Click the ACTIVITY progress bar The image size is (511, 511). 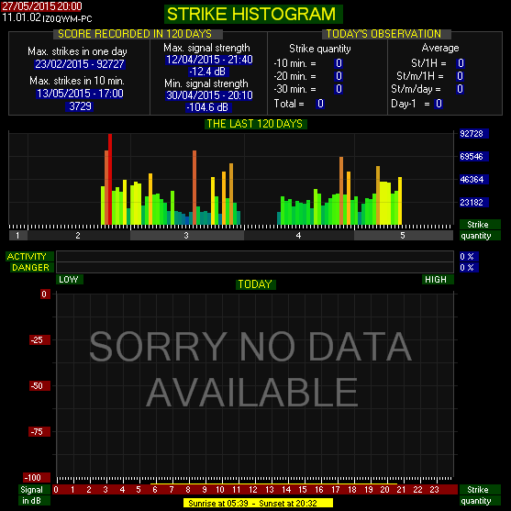pyautogui.click(x=255, y=256)
